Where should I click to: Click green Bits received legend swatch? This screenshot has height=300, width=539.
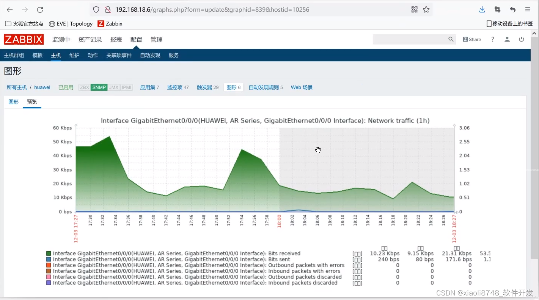(x=49, y=253)
